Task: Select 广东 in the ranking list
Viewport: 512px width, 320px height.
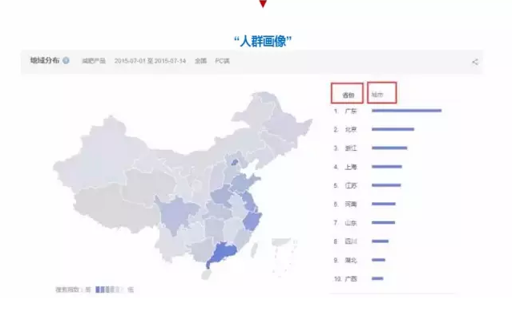Action: [x=351, y=111]
